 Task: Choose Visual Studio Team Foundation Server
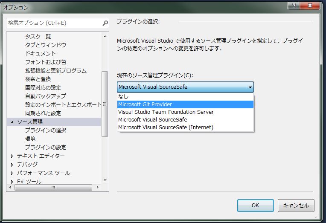185,112
